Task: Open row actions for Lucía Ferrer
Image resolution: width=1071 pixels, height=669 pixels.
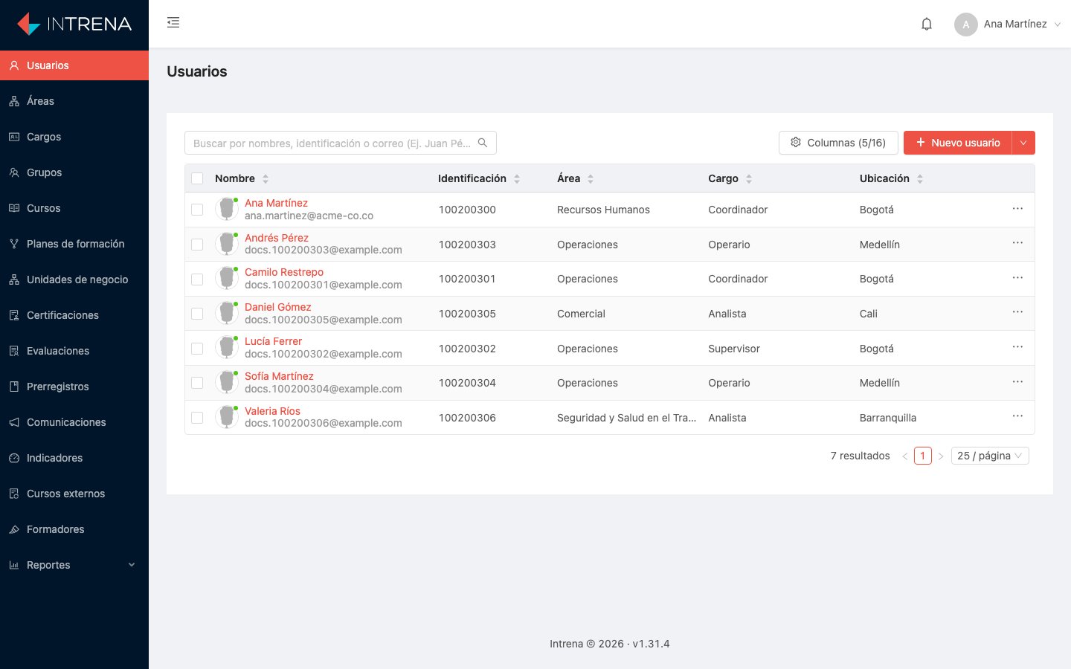Action: (x=1017, y=347)
